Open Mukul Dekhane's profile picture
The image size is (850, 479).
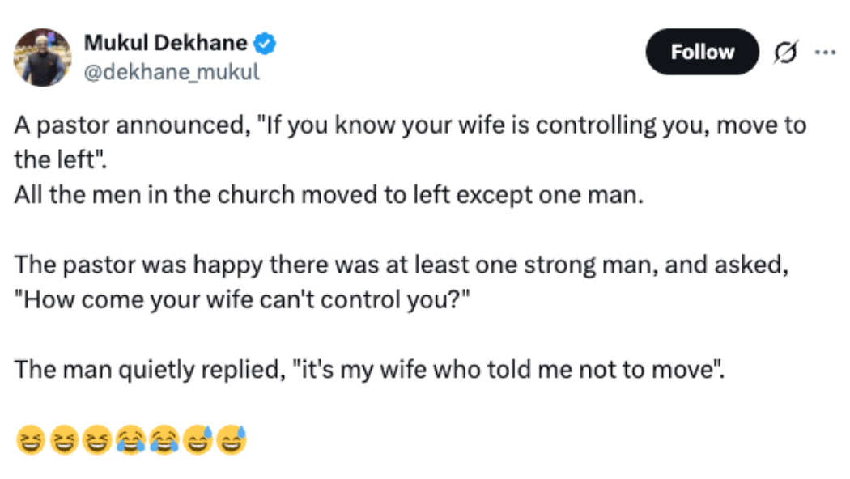43,57
